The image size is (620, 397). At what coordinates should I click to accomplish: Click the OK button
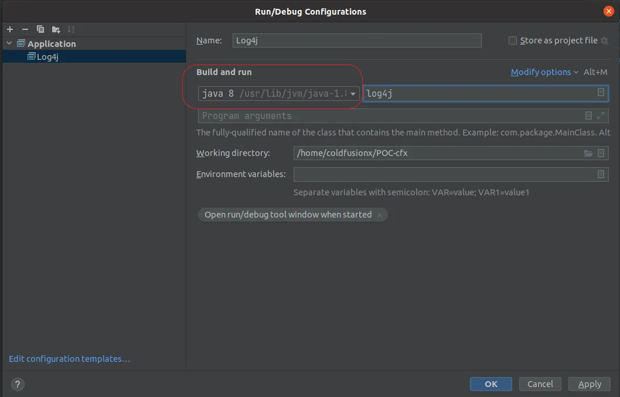[x=490, y=384]
